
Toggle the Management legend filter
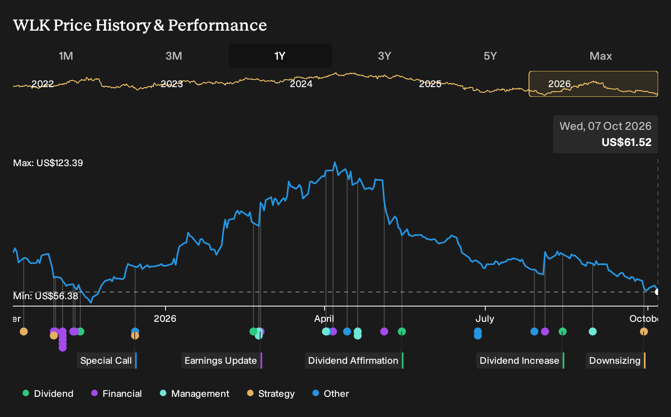pyautogui.click(x=195, y=393)
